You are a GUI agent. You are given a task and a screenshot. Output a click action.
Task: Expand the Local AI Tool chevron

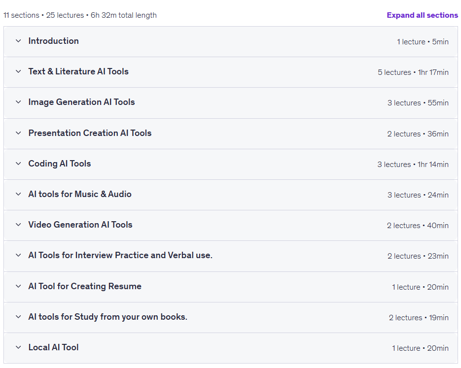[18, 347]
